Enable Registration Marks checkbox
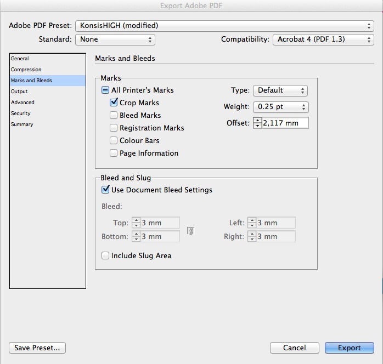This screenshot has height=364, width=383. click(114, 128)
